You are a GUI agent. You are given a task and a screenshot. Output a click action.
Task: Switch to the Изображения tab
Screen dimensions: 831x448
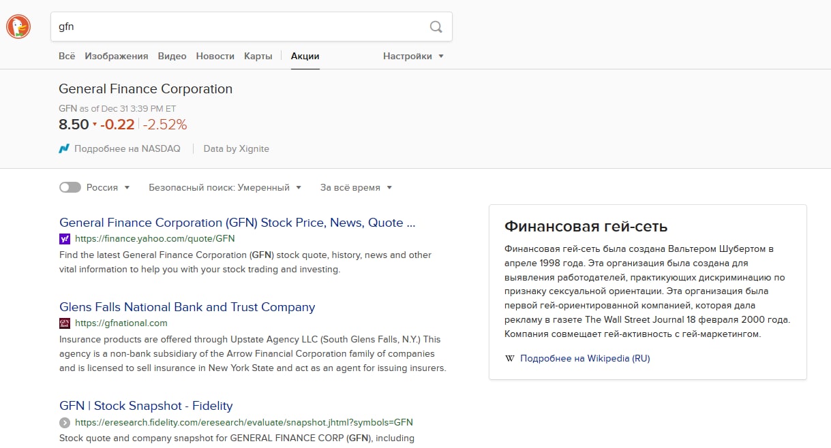(117, 56)
